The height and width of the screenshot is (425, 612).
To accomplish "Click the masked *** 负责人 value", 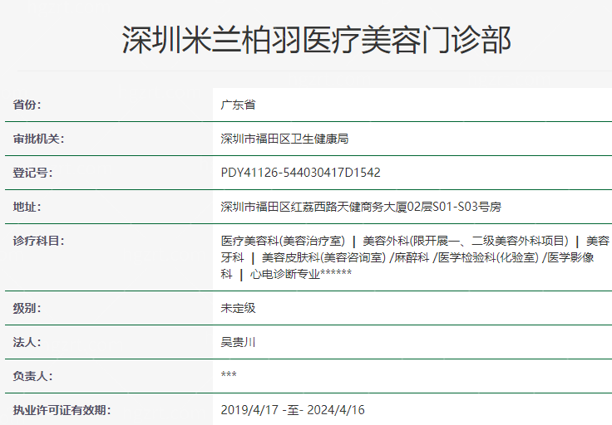I will 229,376.
